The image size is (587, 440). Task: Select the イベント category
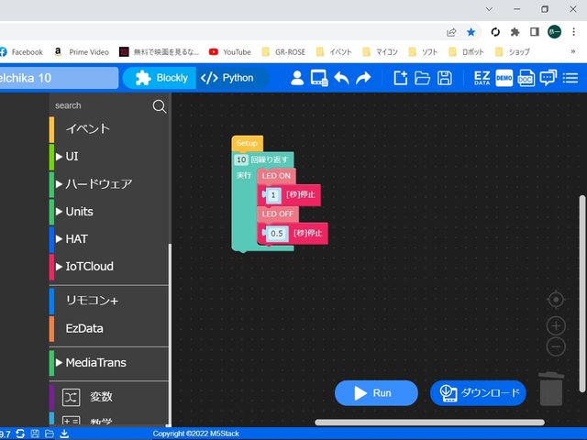108,129
